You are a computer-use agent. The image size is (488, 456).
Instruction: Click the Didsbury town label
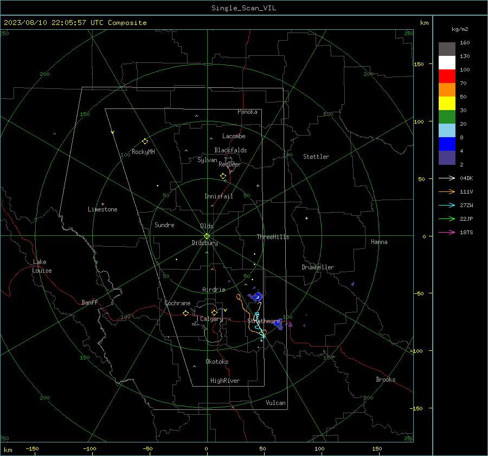pos(204,243)
